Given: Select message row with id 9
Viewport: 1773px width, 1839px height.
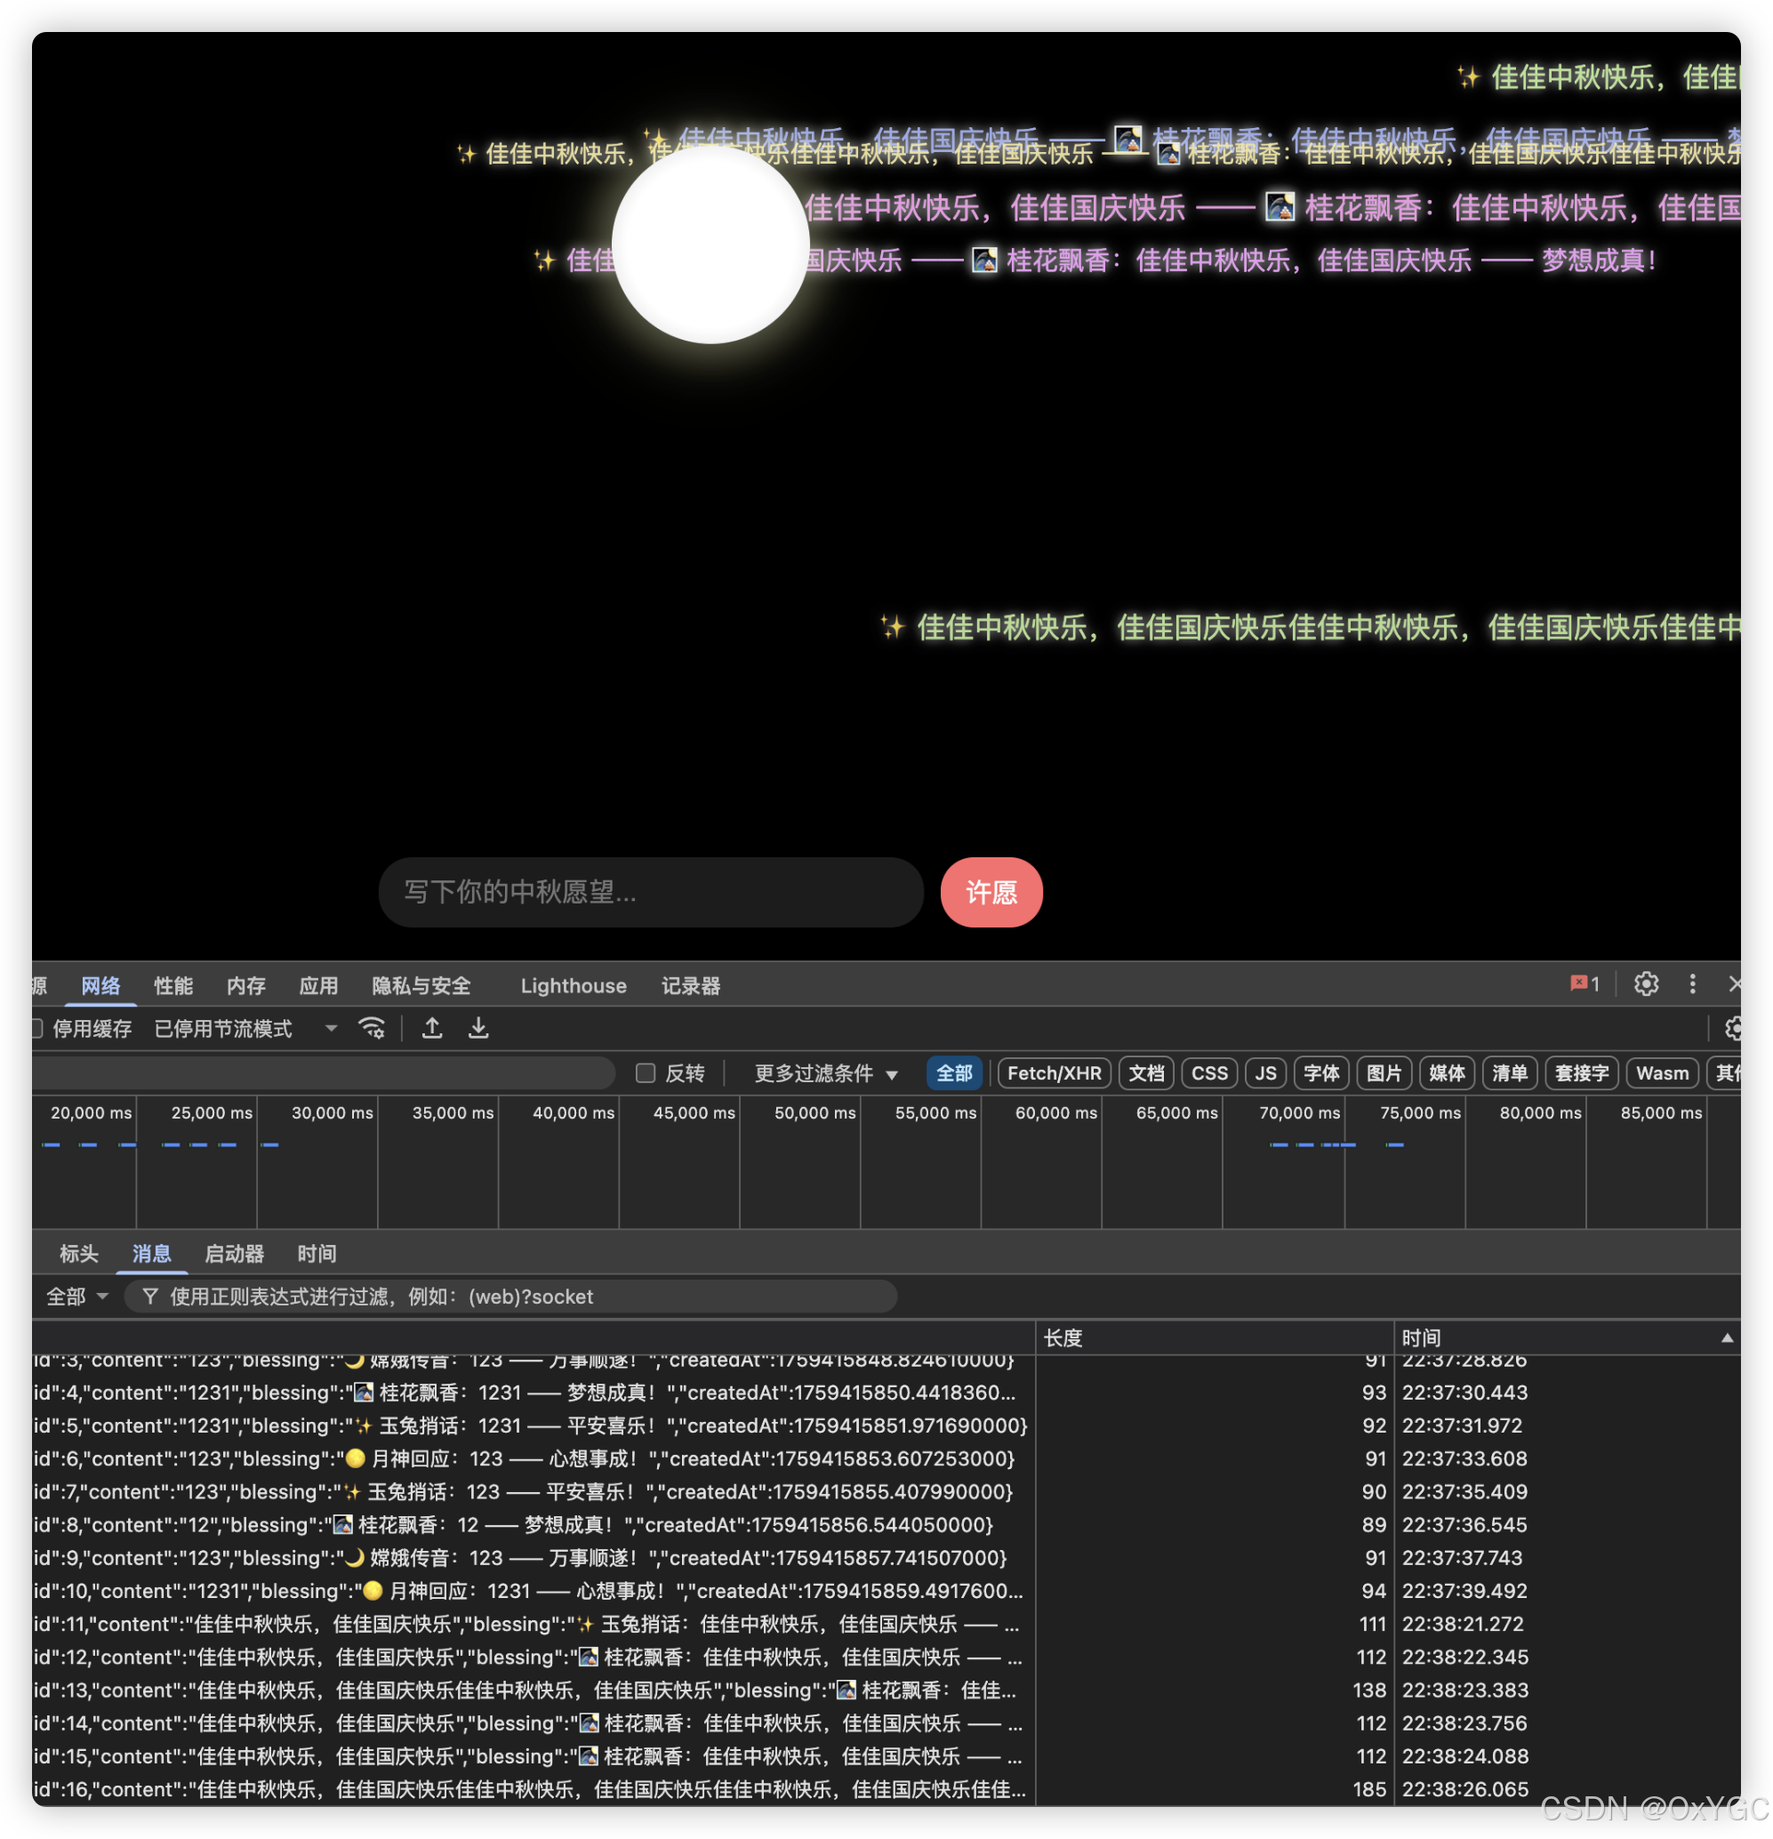Looking at the screenshot, I should [886, 1557].
